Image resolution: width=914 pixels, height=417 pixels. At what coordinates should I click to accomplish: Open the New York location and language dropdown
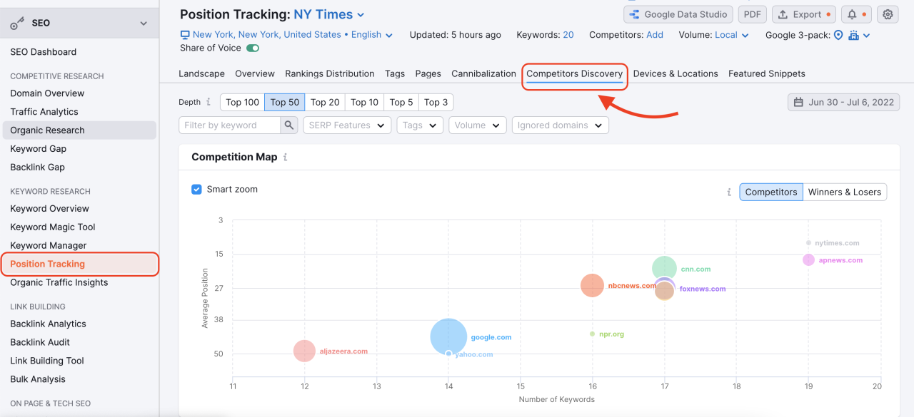click(286, 35)
